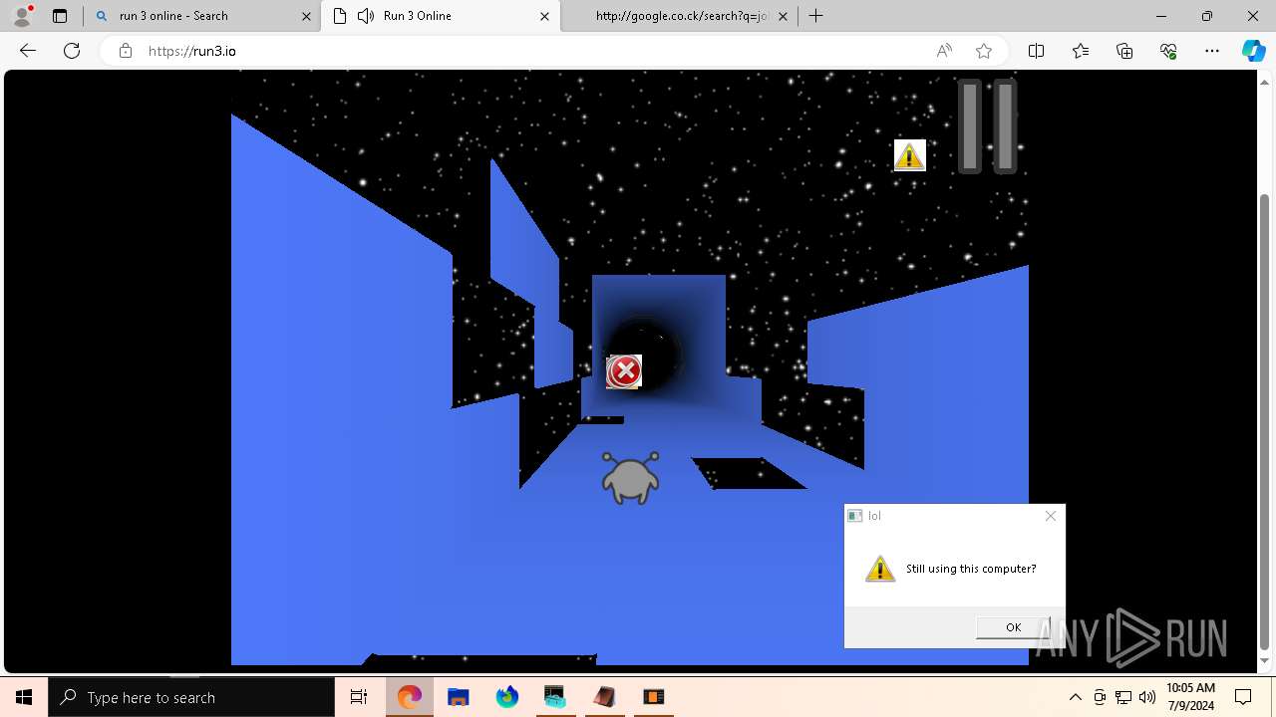Screen dimensions: 1276x717
Task: Open the Favorites list
Action: coord(1081,51)
